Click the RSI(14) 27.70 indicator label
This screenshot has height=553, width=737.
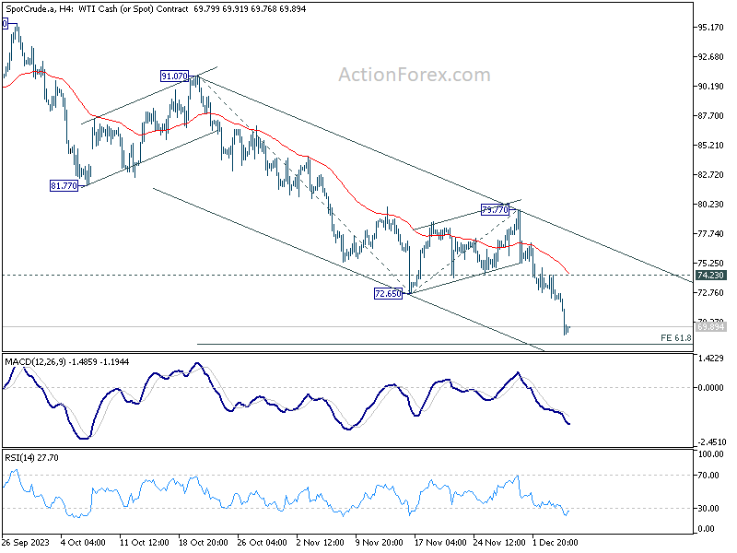(31, 457)
